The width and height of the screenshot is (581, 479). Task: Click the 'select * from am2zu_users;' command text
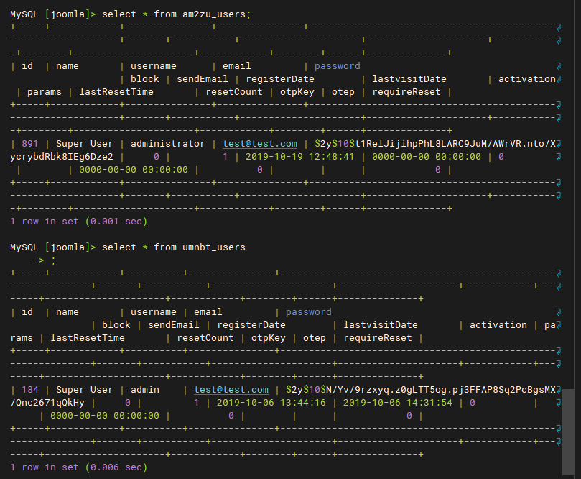point(177,14)
